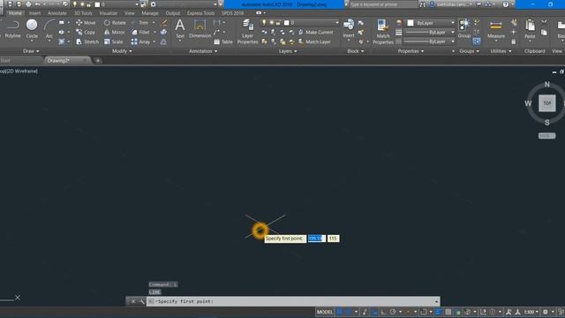Click the Help question mark icon
Image resolution: width=565 pixels, height=318 pixels.
tap(506, 4)
